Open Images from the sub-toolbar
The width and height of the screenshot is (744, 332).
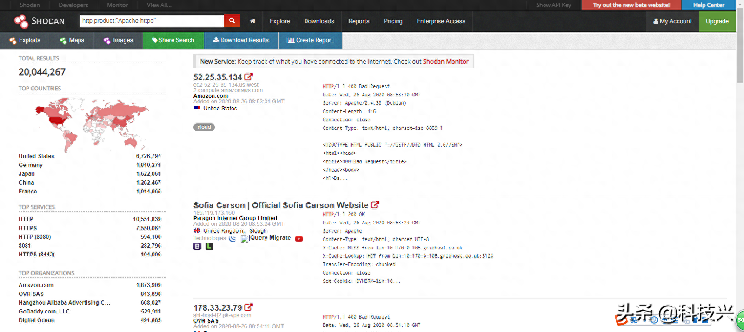[x=119, y=40]
